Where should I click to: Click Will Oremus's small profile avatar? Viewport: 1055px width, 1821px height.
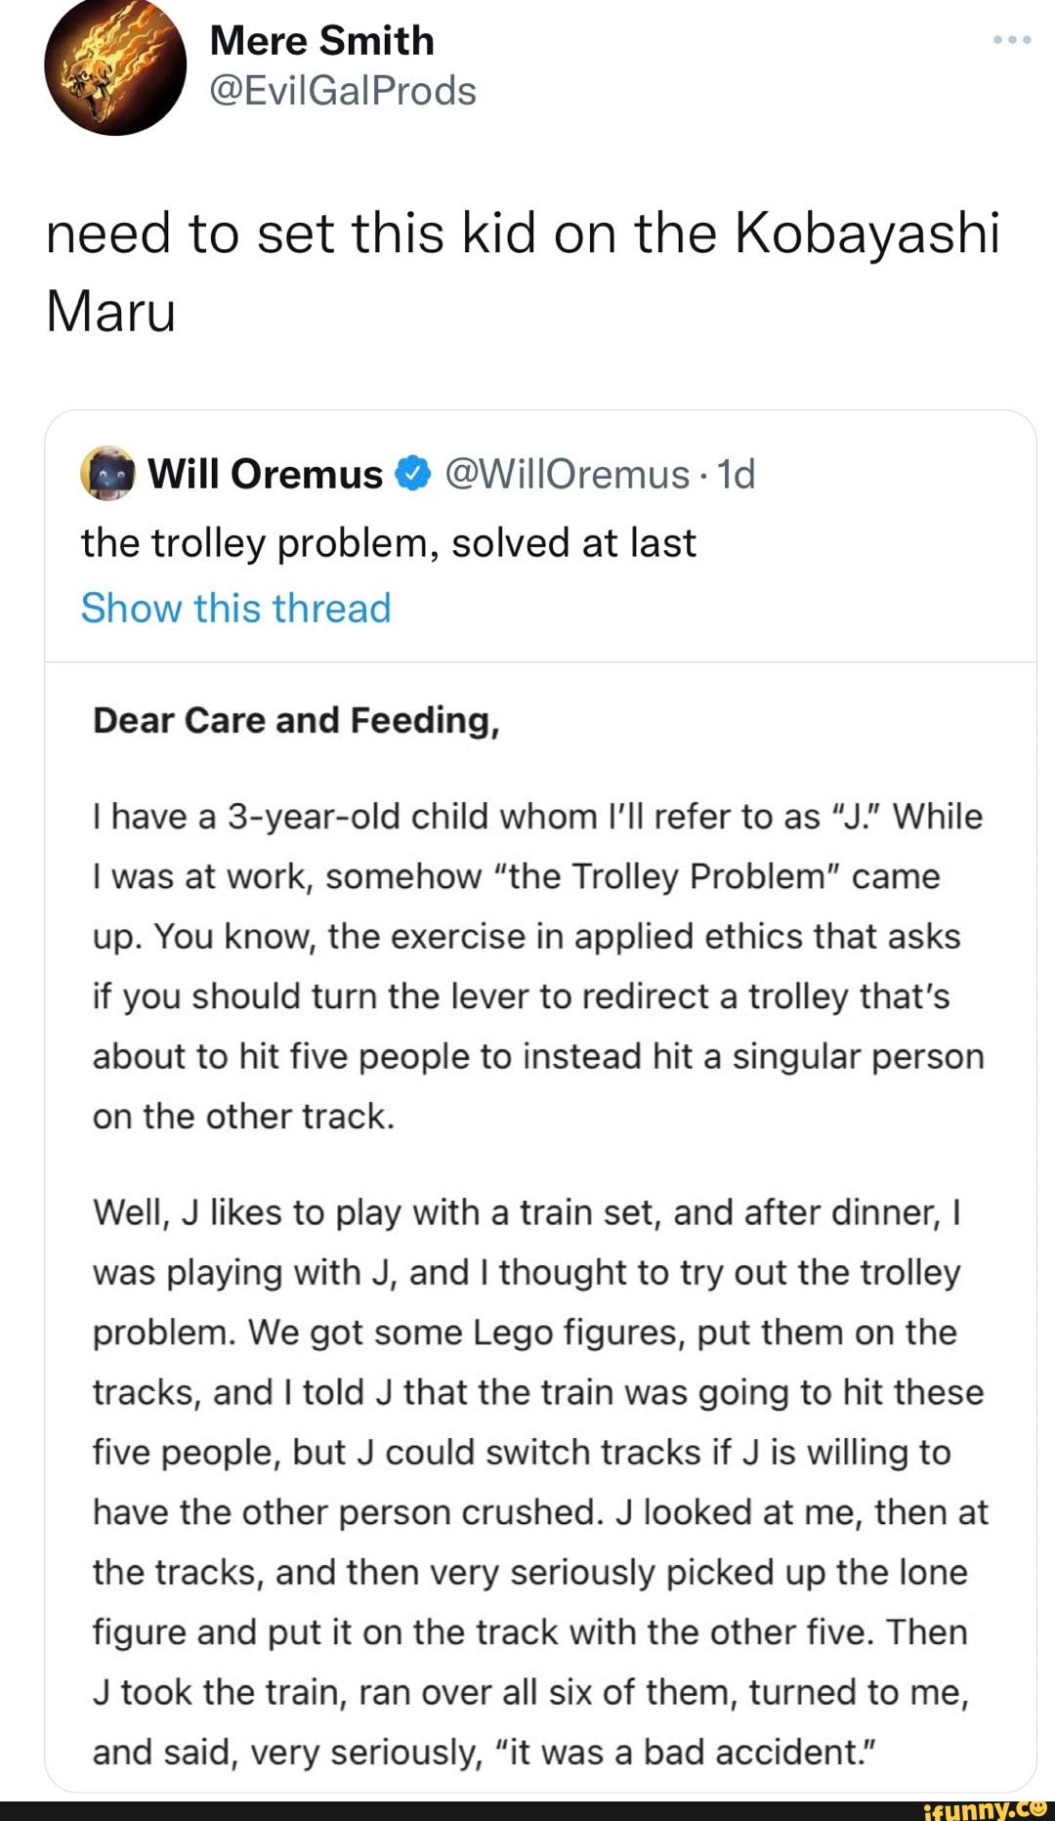[106, 474]
